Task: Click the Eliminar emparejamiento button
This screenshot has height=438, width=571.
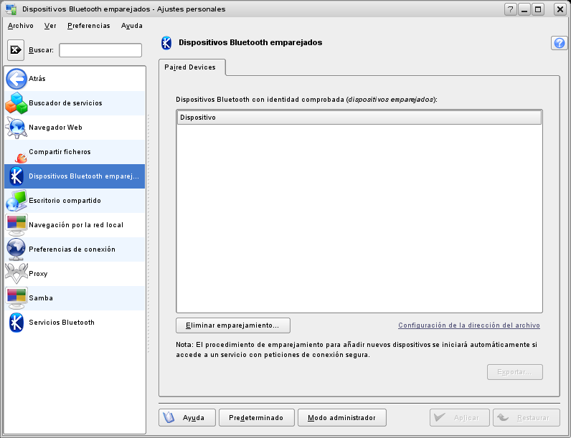Action: (232, 325)
